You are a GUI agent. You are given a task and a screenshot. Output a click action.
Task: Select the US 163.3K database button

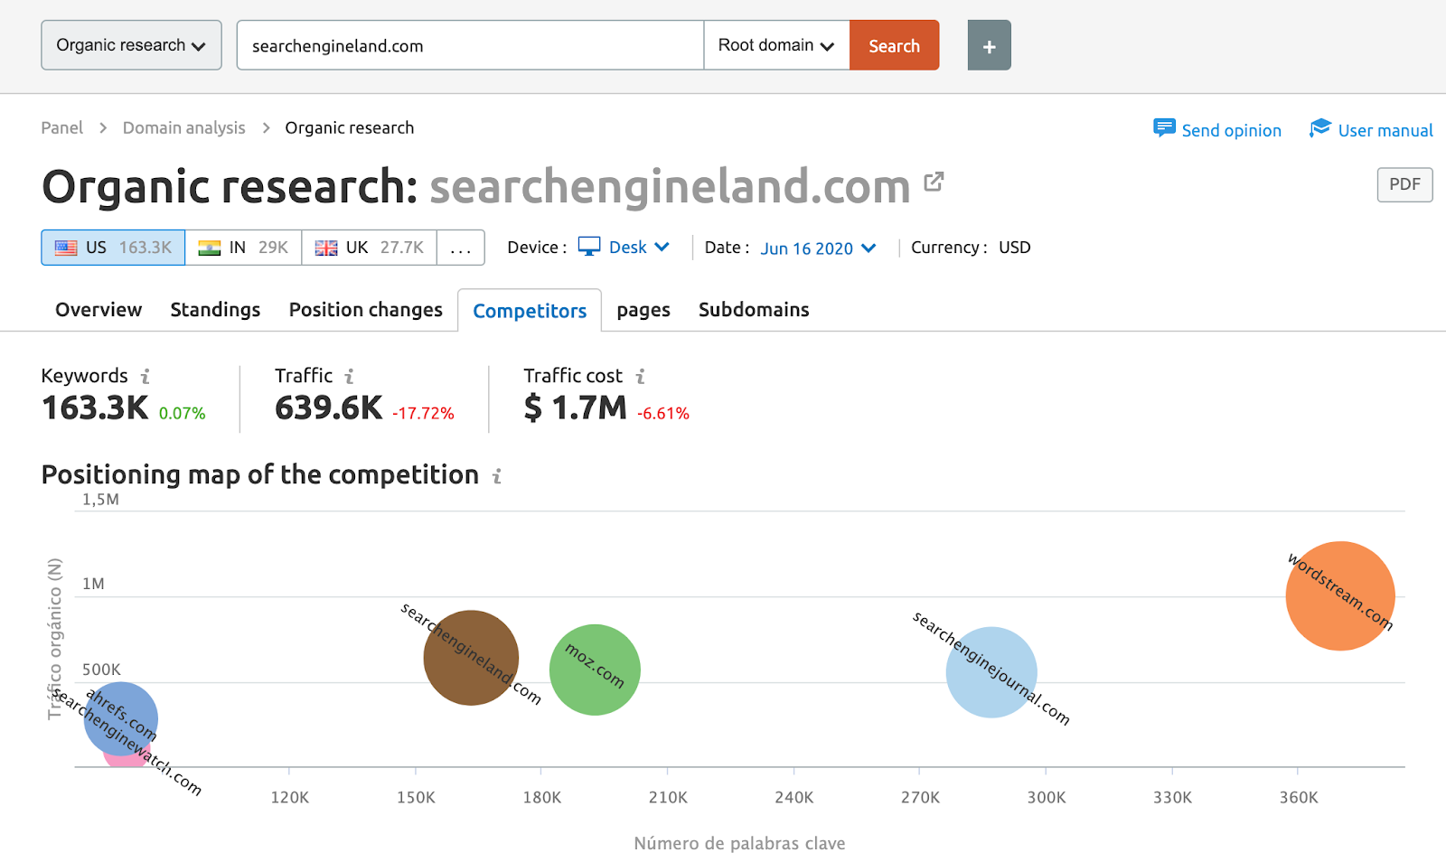click(x=113, y=248)
